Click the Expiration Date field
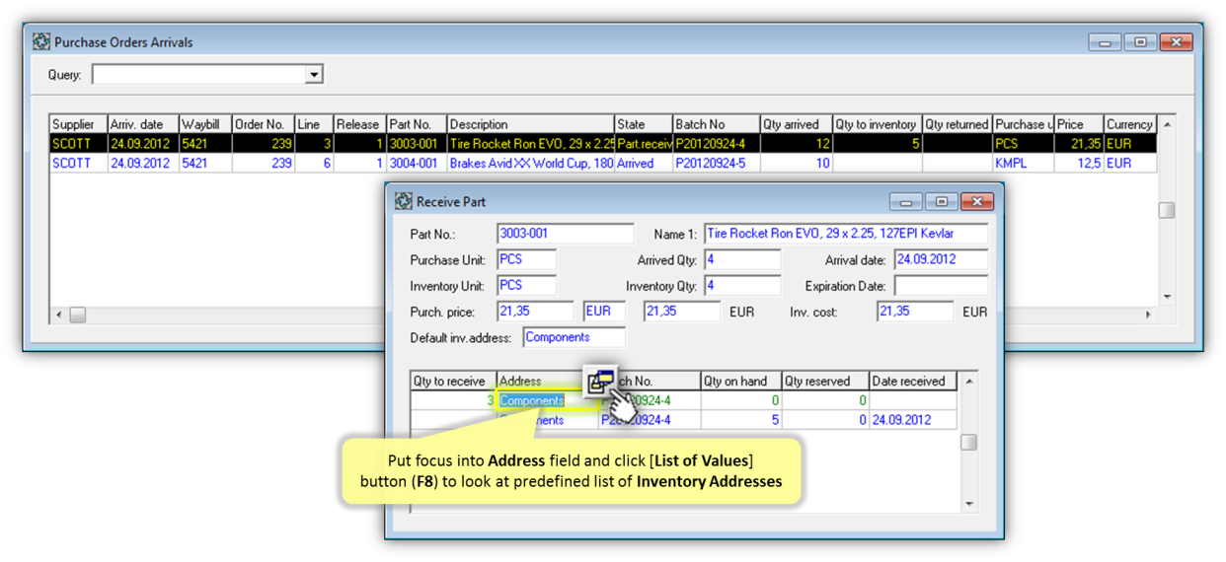Viewport: 1226px width, 562px height. point(940,286)
